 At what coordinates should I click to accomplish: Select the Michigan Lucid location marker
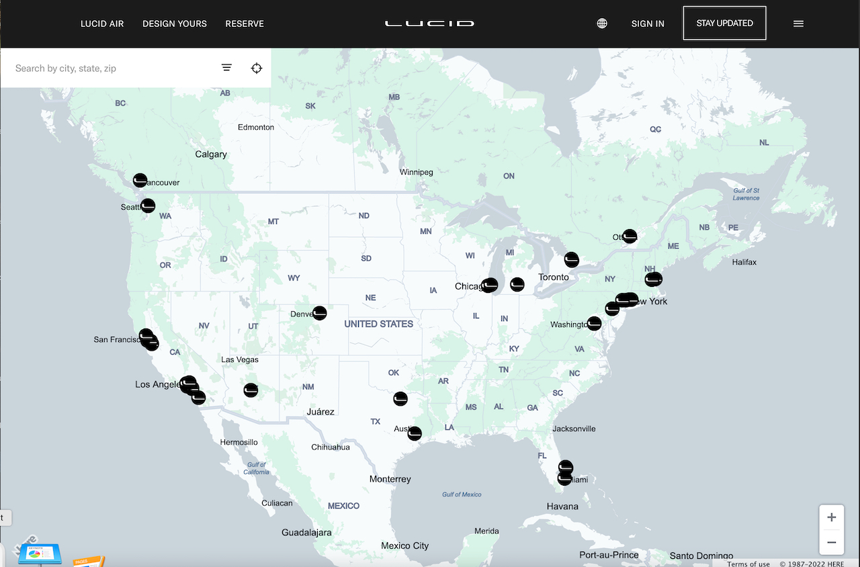click(x=517, y=285)
